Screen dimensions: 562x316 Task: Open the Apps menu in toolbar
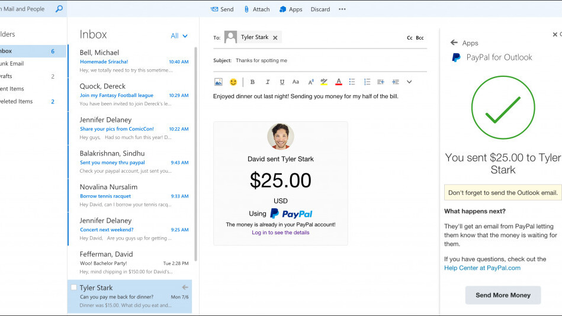(x=291, y=9)
